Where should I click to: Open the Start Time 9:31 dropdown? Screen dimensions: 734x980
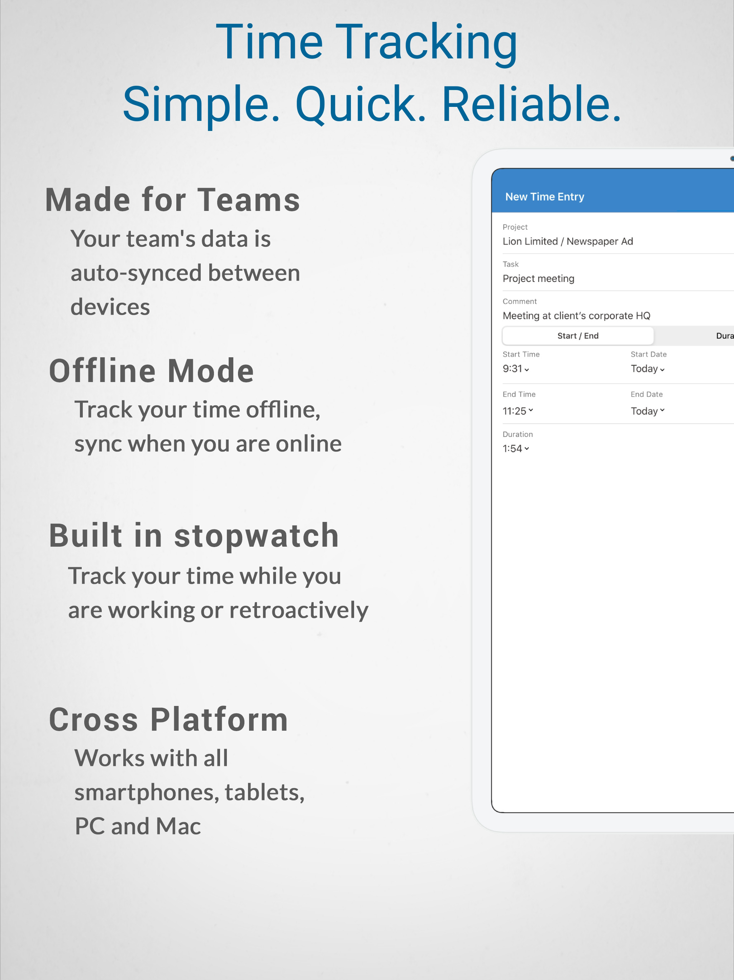tap(516, 369)
